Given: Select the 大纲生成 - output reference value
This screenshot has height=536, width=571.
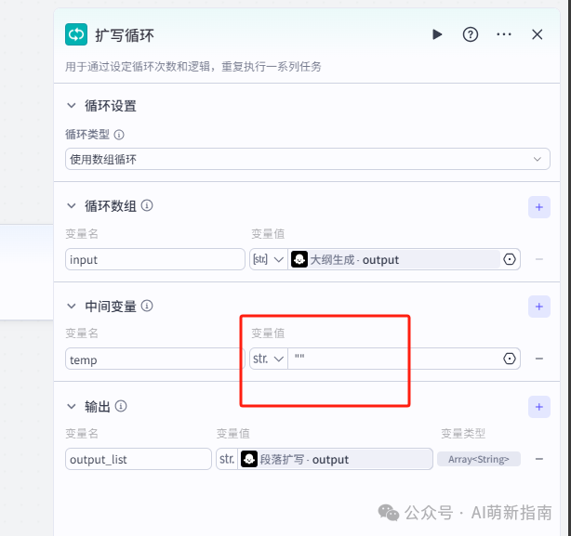Looking at the screenshot, I should 394,259.
